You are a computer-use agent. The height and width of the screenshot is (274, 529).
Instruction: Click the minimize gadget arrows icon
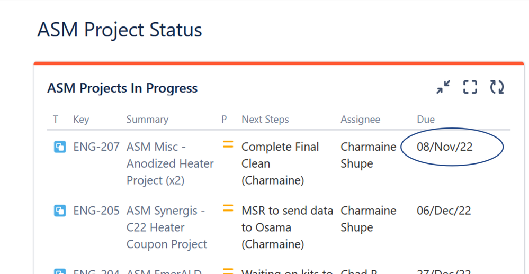click(443, 87)
